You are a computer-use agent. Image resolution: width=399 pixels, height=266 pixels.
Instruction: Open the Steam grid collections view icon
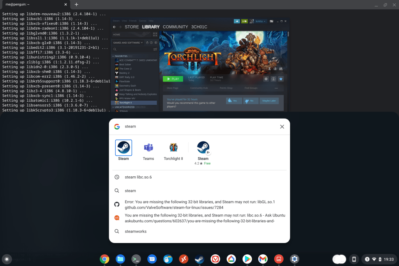point(155,34)
